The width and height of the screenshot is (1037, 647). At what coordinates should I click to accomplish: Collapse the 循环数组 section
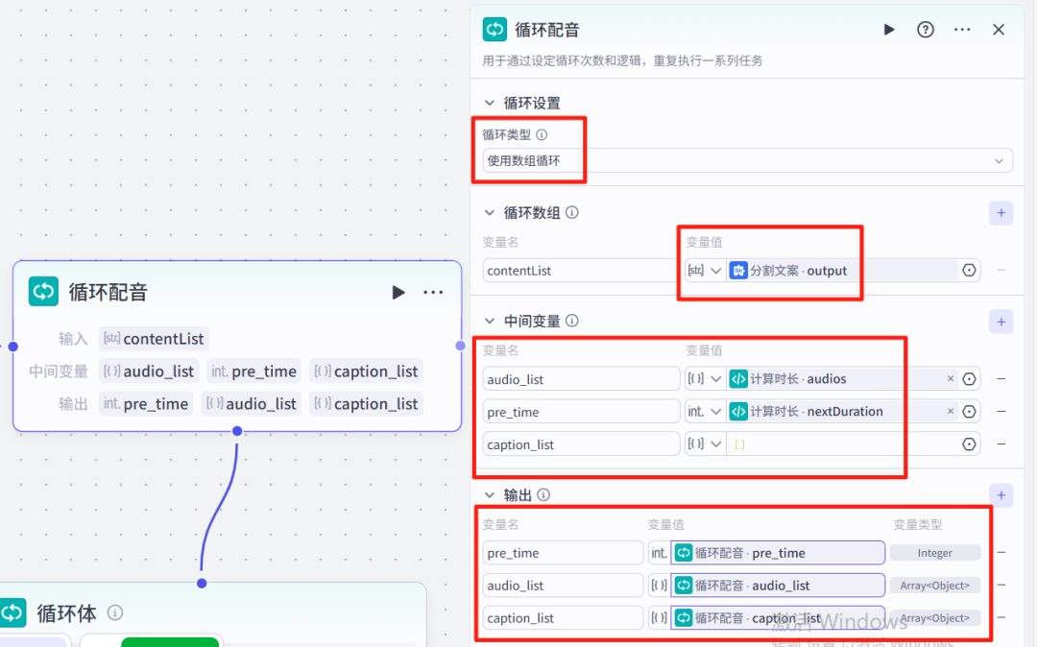490,213
